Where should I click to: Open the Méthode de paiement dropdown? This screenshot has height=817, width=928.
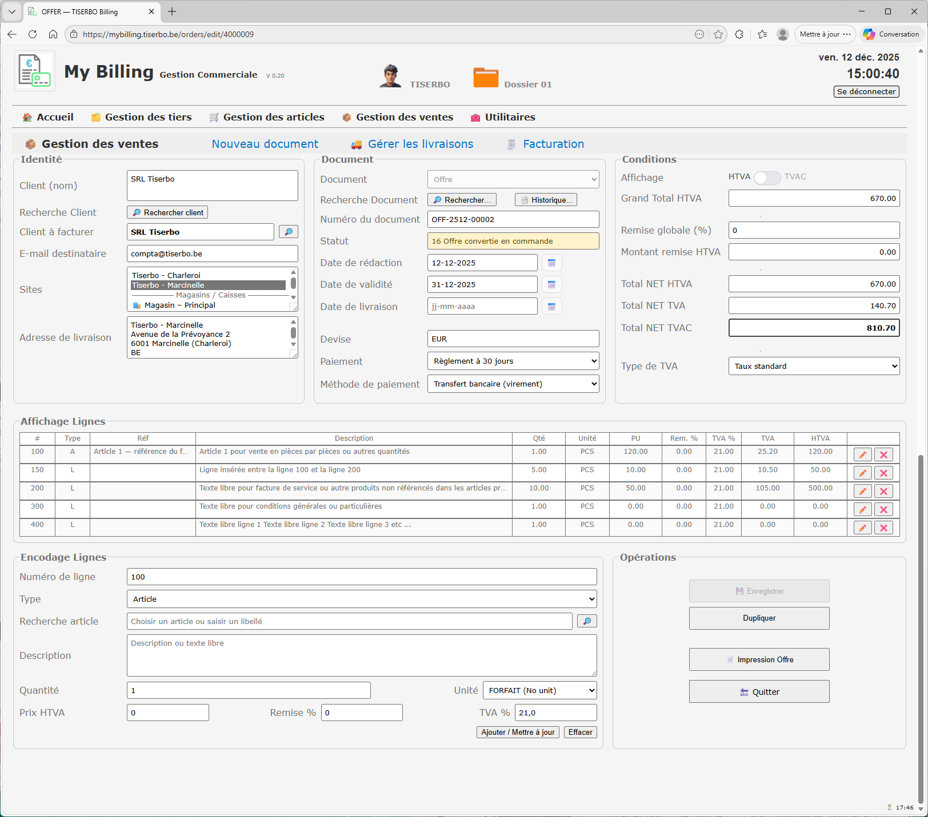[x=513, y=384]
